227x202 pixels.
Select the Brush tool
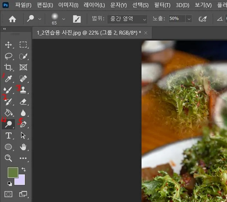point(8,90)
